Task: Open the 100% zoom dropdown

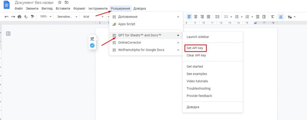Action: click(46, 17)
